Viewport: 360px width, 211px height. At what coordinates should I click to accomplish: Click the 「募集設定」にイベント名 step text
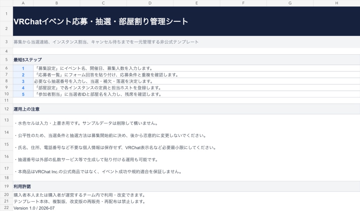pos(93,68)
